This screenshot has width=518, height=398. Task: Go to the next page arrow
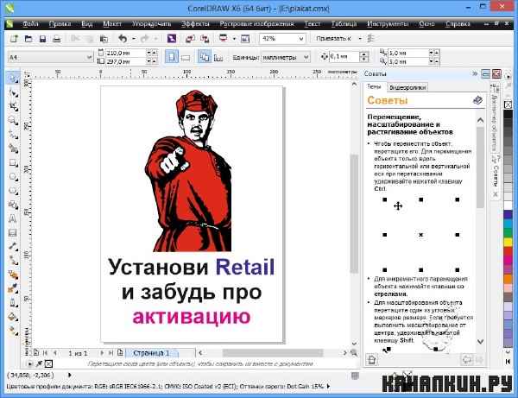click(x=102, y=353)
